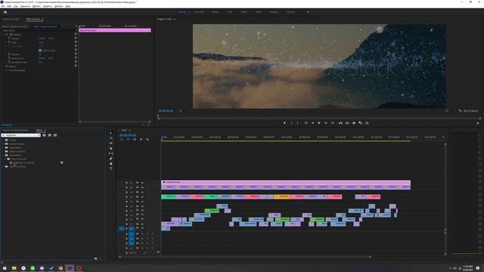
Task: Step back one frame in Program monitor
Action: coord(312,123)
